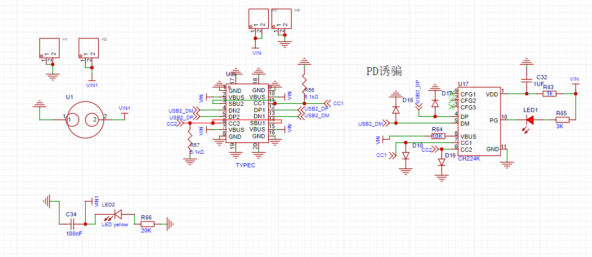This screenshot has width=592, height=257.
Task: Select resistor R64 10K symbol
Action: pyautogui.click(x=438, y=136)
